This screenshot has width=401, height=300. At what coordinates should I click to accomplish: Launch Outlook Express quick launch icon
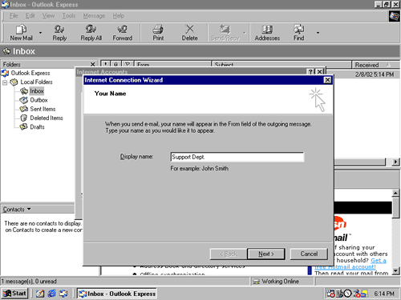pyautogui.click(x=63, y=294)
